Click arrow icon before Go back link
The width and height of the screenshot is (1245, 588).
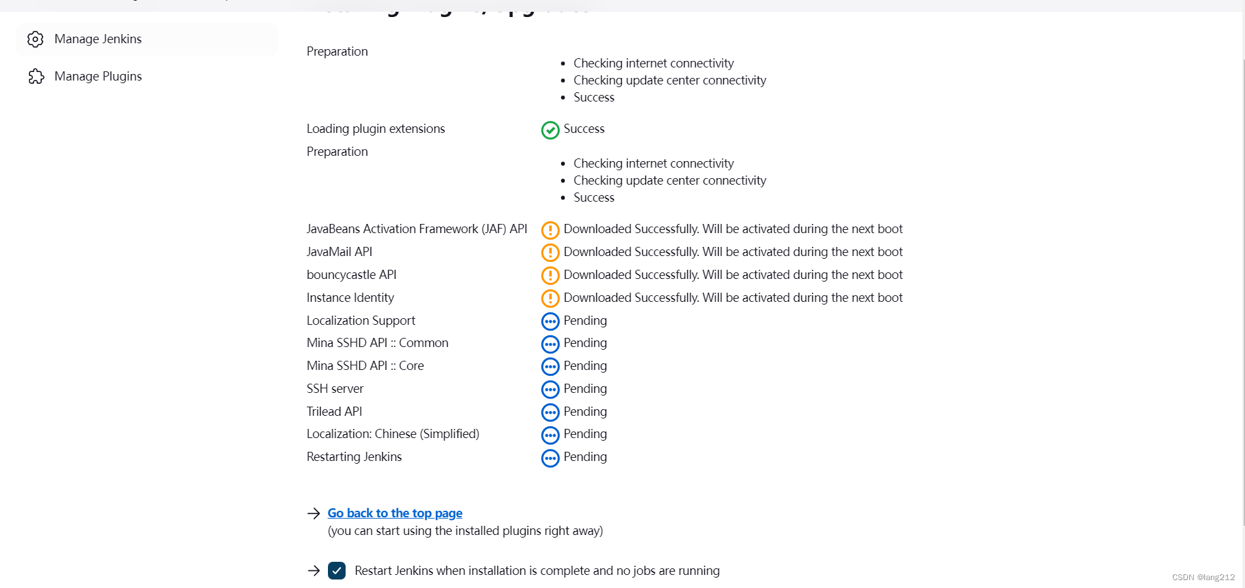point(314,513)
